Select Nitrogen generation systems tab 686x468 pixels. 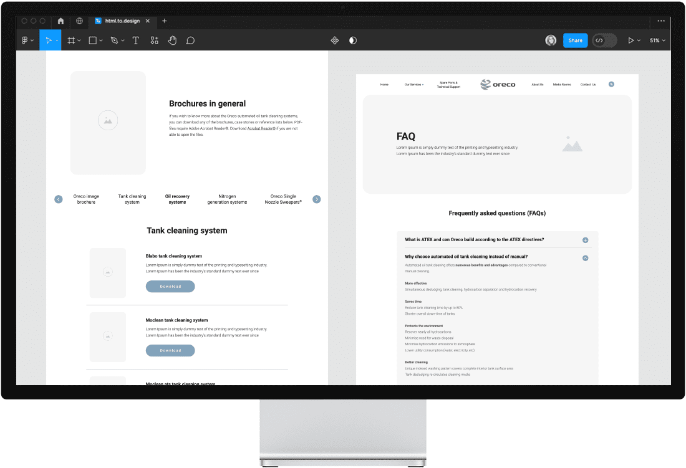(227, 199)
